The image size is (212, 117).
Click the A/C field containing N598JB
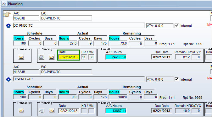point(26,18)
